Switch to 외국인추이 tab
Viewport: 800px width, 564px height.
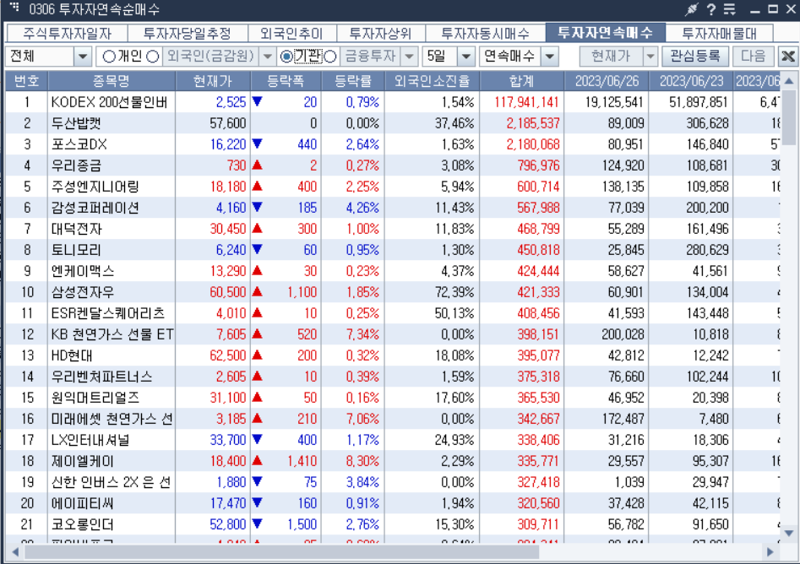(x=291, y=34)
